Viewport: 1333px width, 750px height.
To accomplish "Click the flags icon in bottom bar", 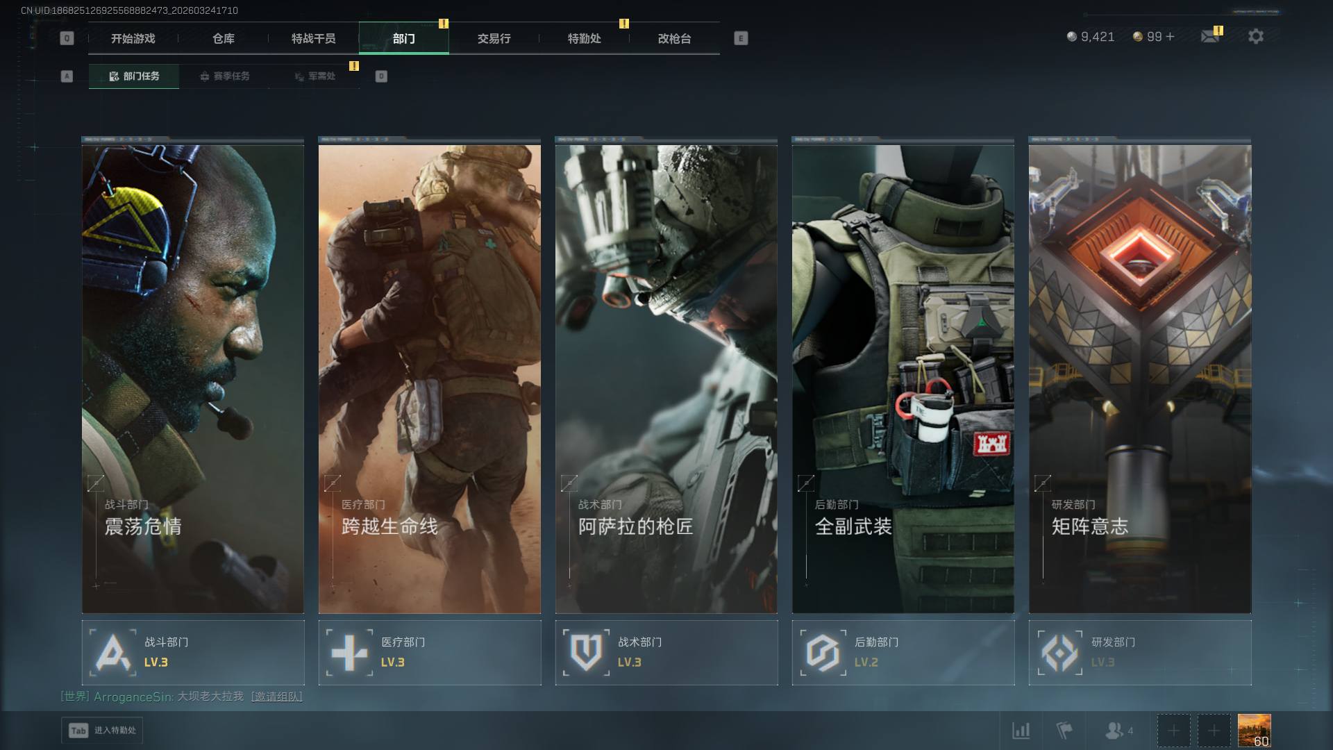I will click(1064, 731).
